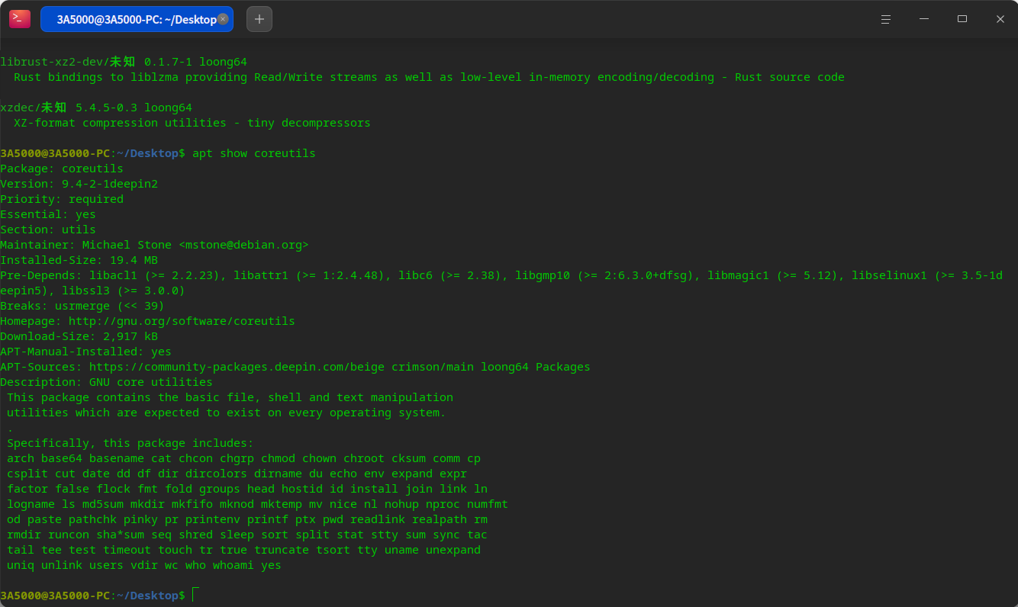The height and width of the screenshot is (607, 1018).
Task: Click the community-packages.deepin.com APT source URL
Action: click(237, 367)
